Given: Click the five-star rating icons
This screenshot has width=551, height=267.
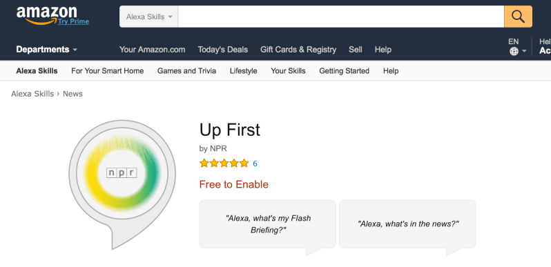Looking at the screenshot, I should tap(224, 164).
